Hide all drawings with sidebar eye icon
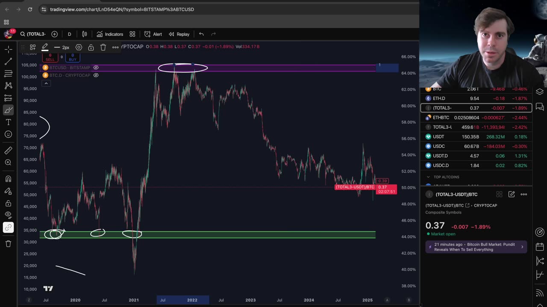547x307 pixels. [8, 215]
